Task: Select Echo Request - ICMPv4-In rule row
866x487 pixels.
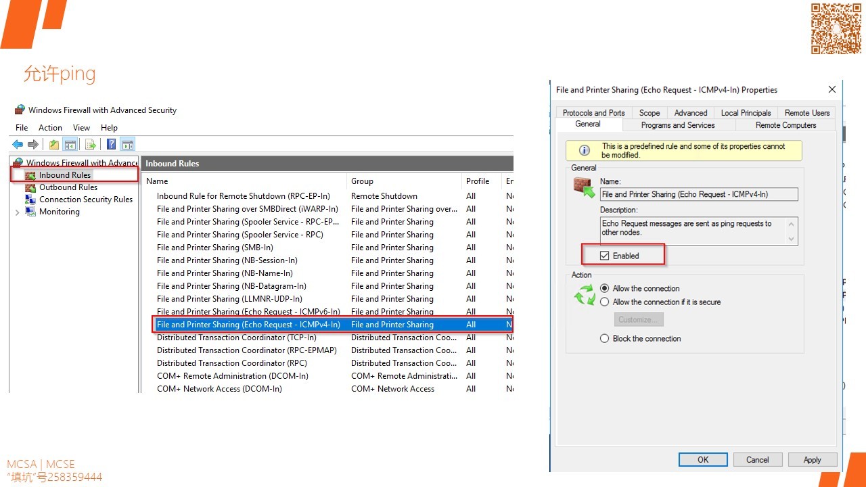Action: 334,325
